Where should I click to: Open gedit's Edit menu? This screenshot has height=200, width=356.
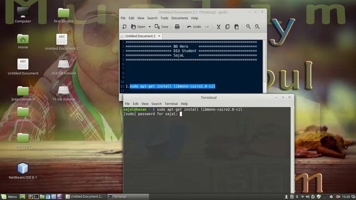point(131,18)
